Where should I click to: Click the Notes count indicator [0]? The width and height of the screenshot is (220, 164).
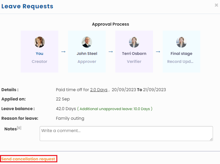click(x=19, y=128)
